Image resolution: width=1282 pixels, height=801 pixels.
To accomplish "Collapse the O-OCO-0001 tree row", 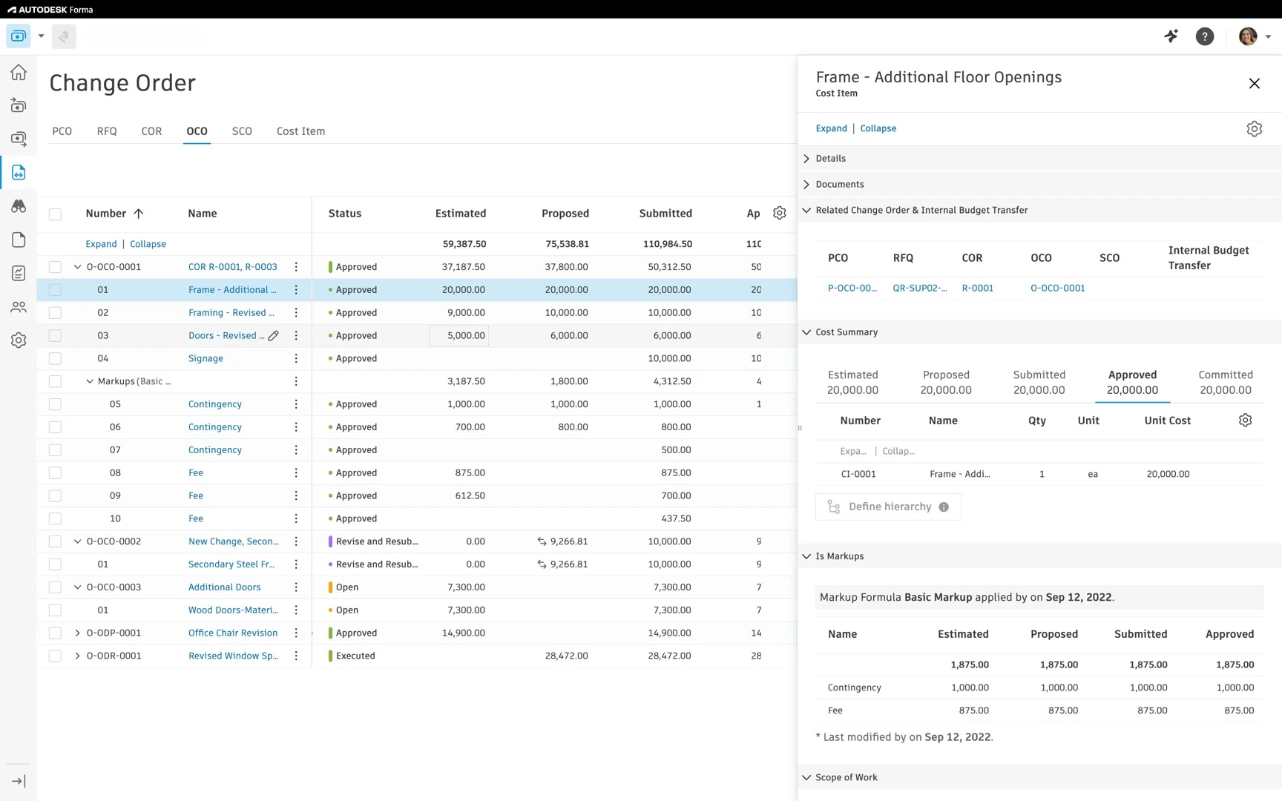I will pyautogui.click(x=77, y=267).
